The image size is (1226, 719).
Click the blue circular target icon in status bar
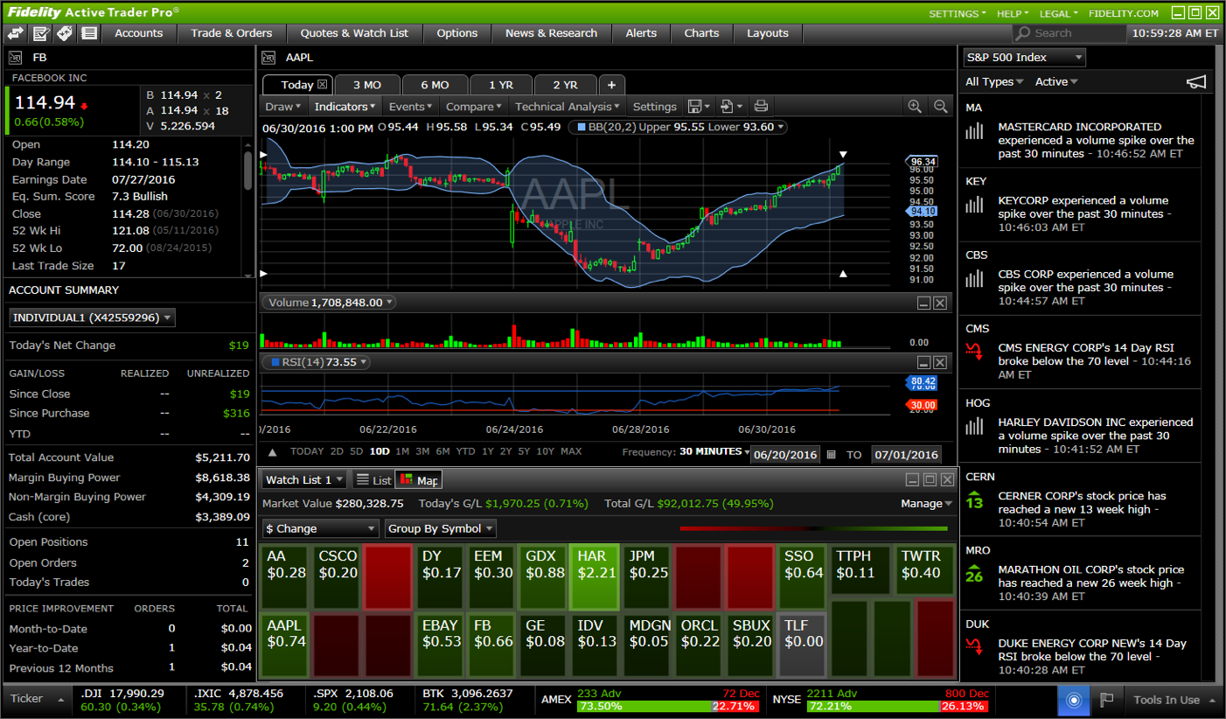click(1074, 700)
